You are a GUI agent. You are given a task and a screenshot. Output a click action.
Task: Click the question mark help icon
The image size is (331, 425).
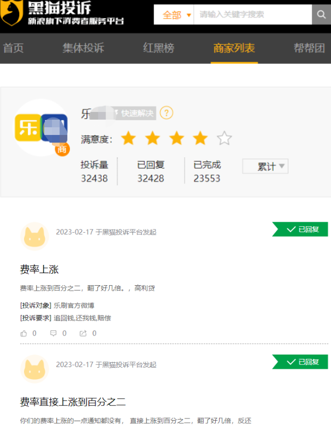click(x=166, y=113)
